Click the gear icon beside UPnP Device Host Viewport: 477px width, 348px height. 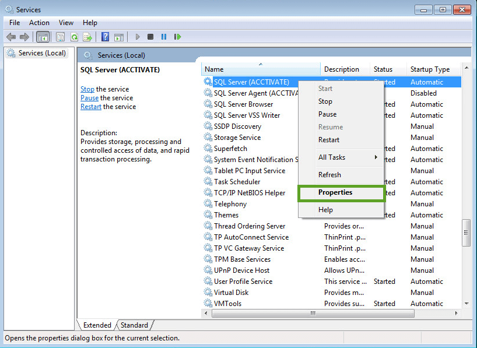[208, 270]
